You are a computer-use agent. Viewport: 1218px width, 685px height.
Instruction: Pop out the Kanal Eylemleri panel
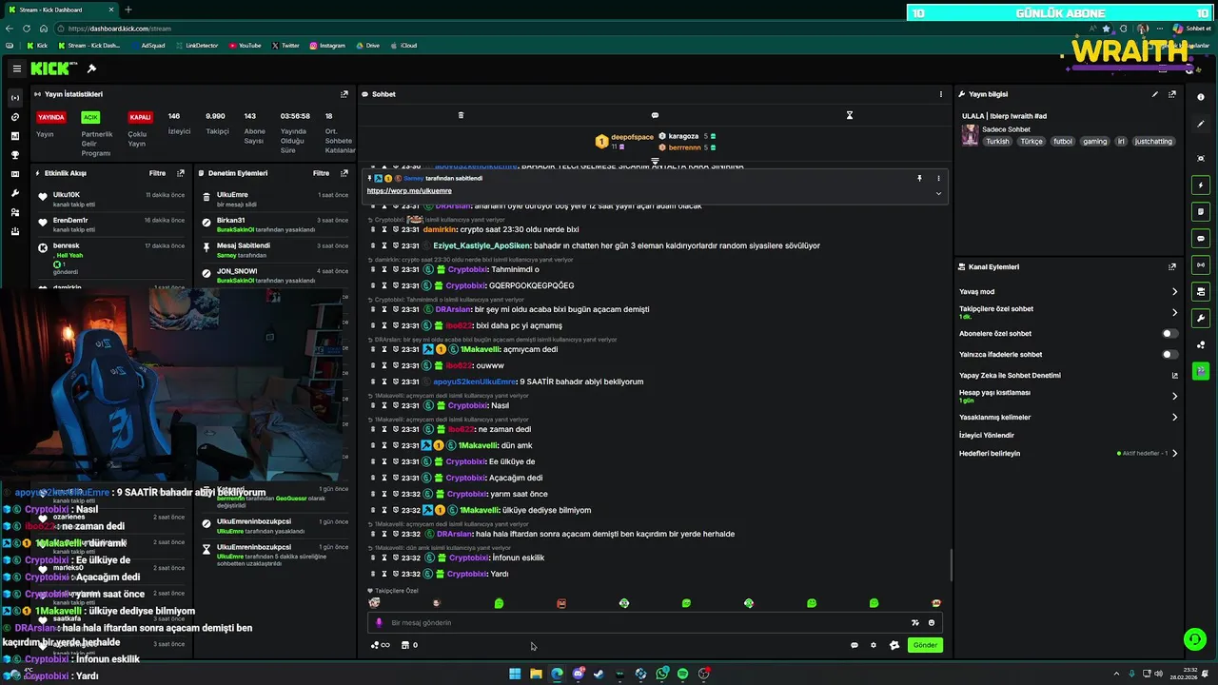[x=1172, y=267]
